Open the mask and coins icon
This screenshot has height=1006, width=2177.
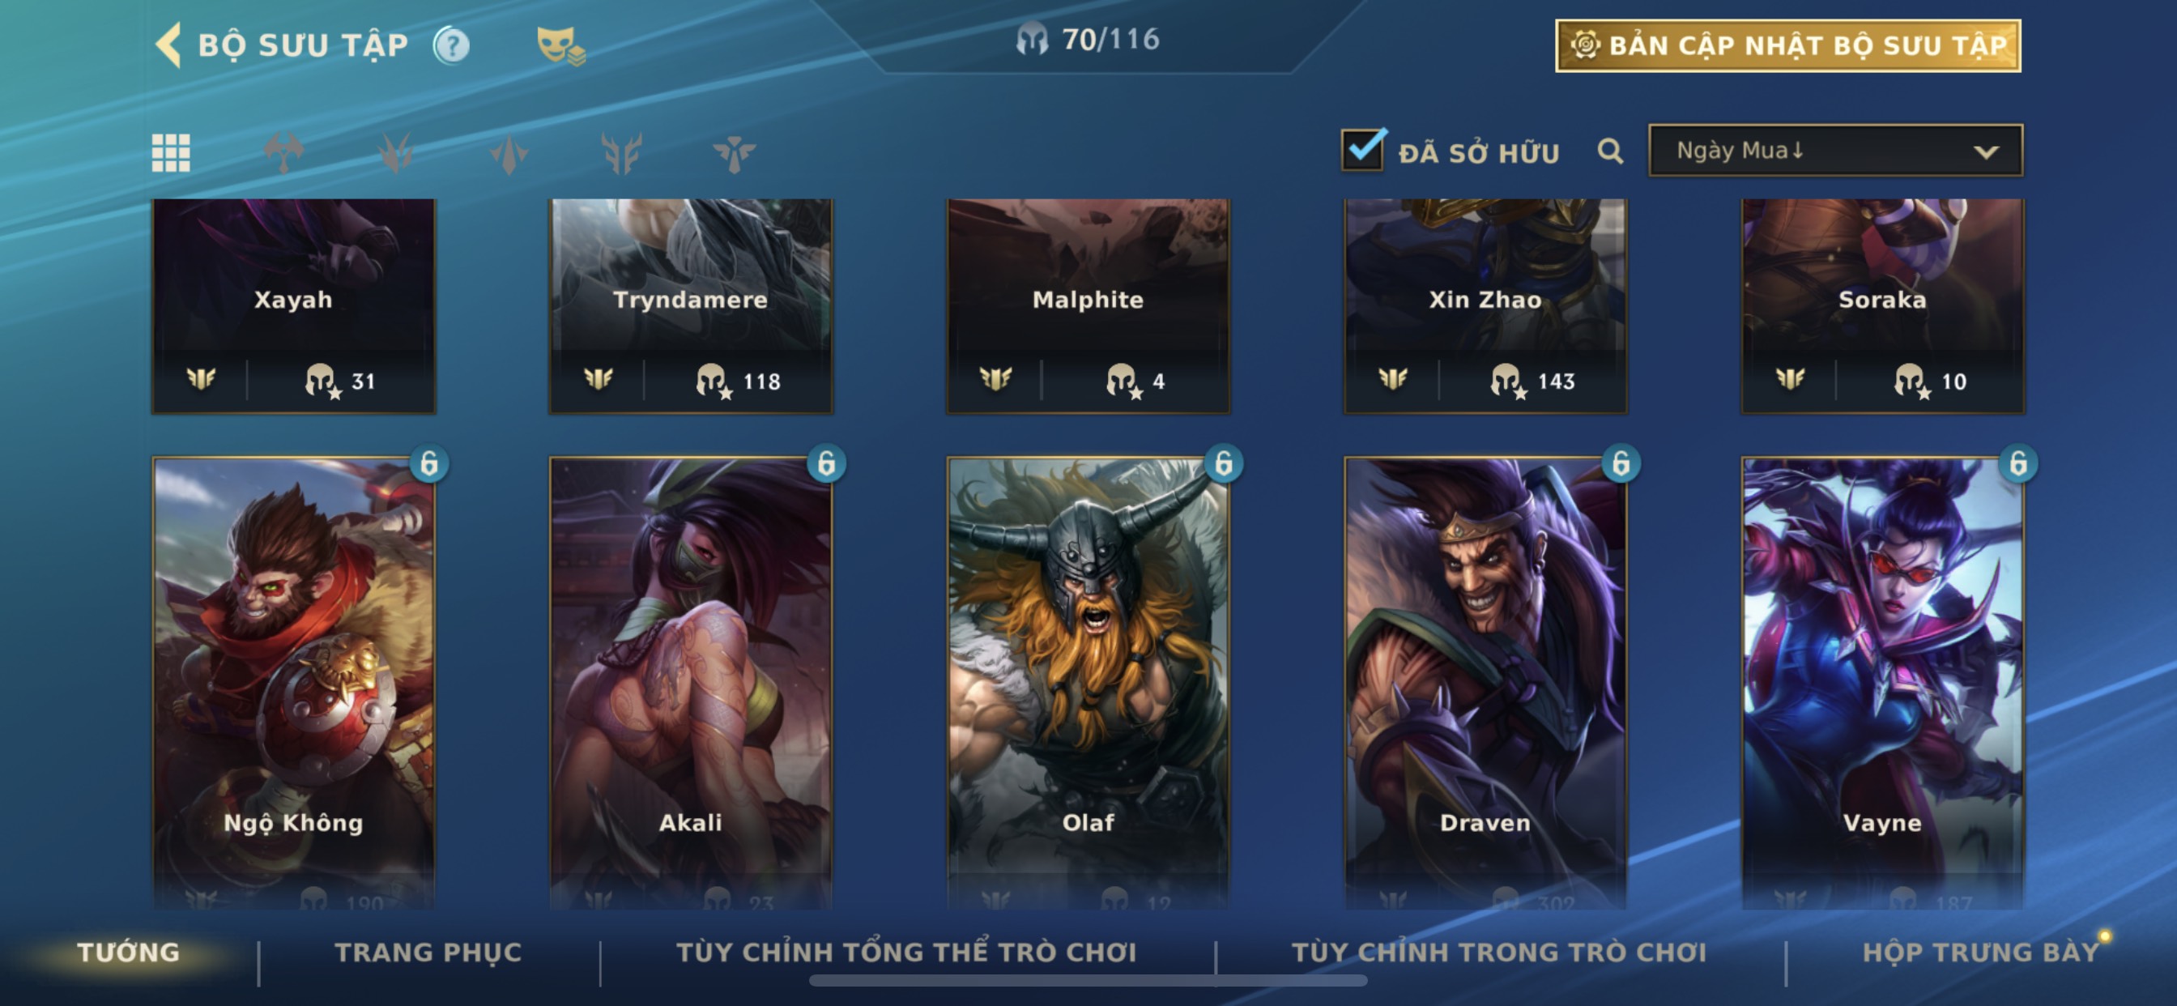(x=560, y=45)
